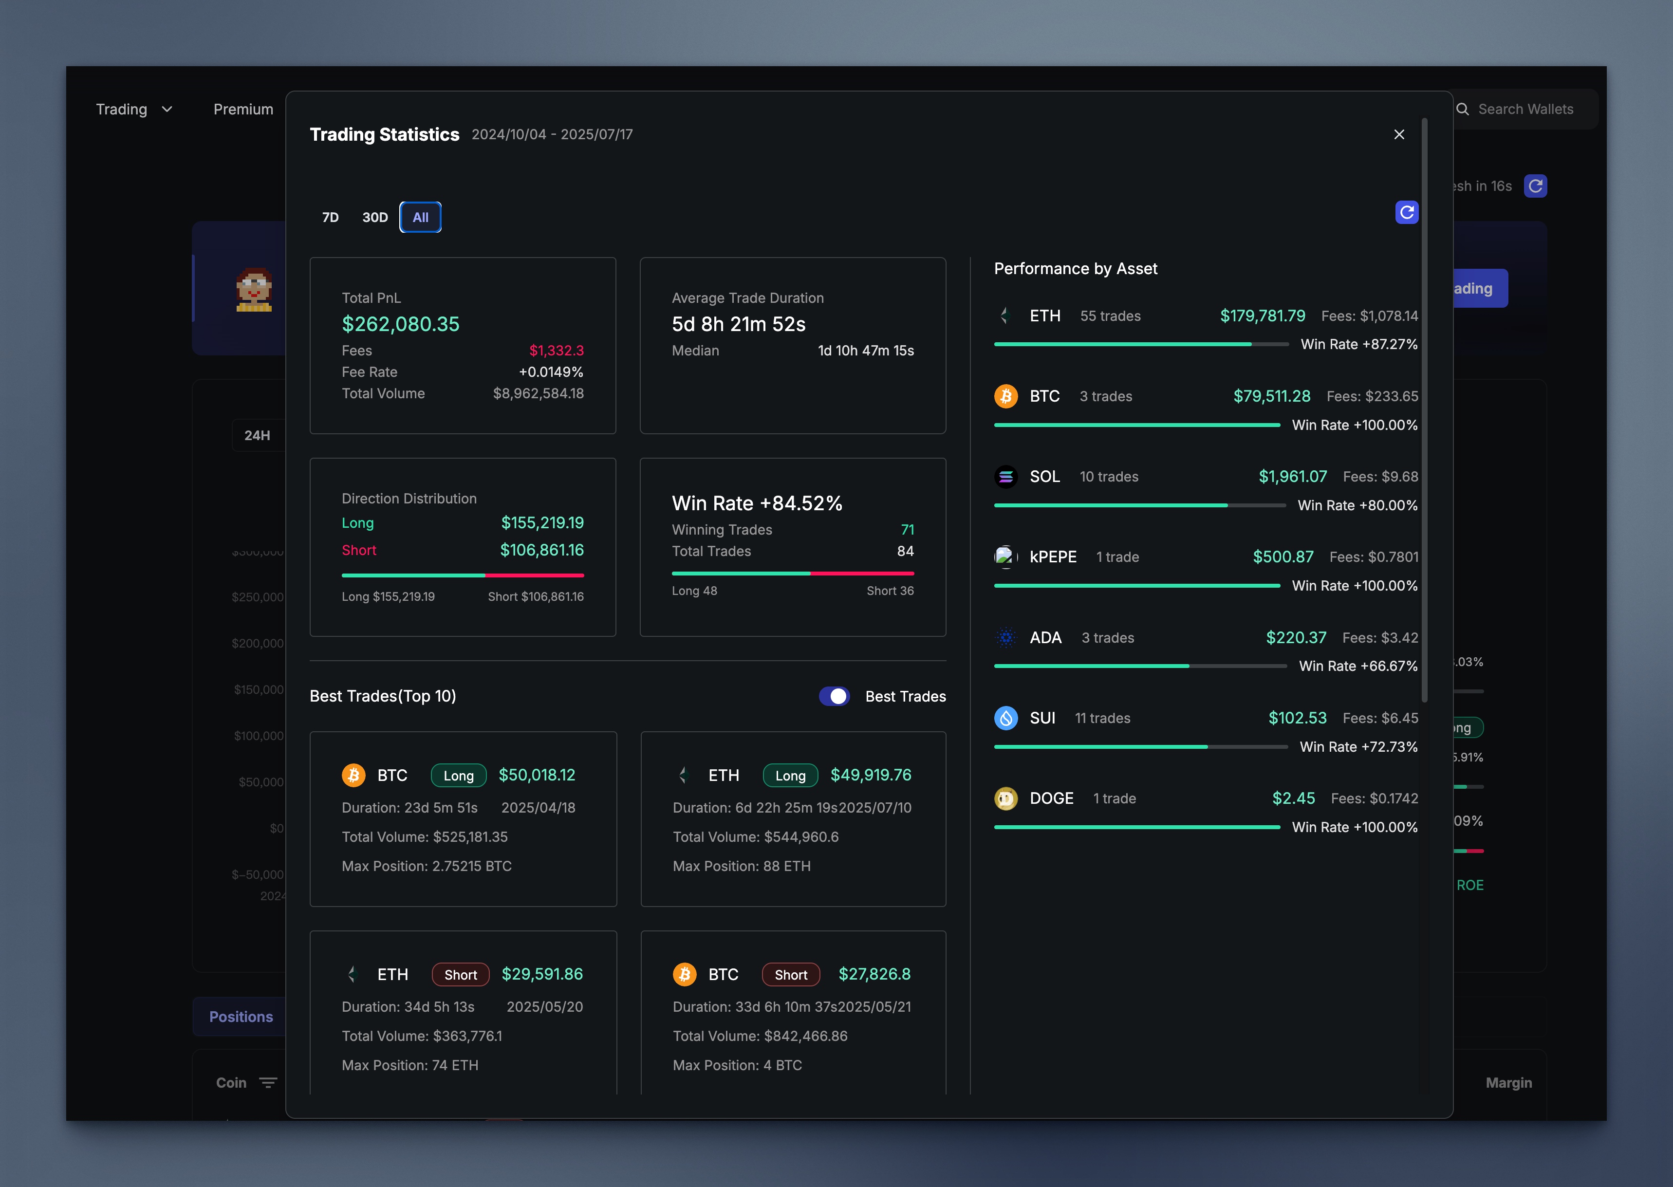This screenshot has width=1673, height=1187.
Task: Click the pixel avatar profile picture
Action: [x=254, y=290]
